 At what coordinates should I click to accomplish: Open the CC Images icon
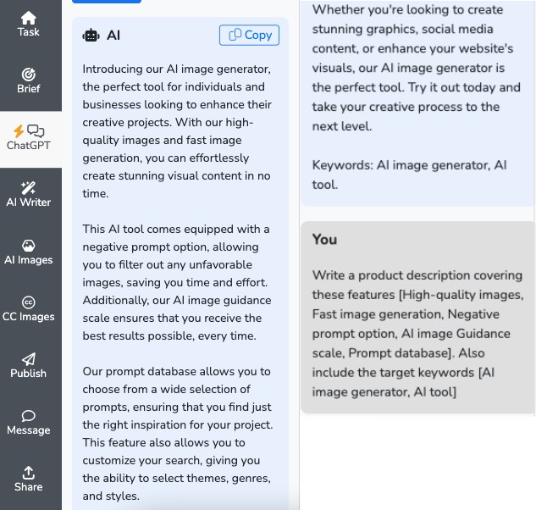pos(29,302)
